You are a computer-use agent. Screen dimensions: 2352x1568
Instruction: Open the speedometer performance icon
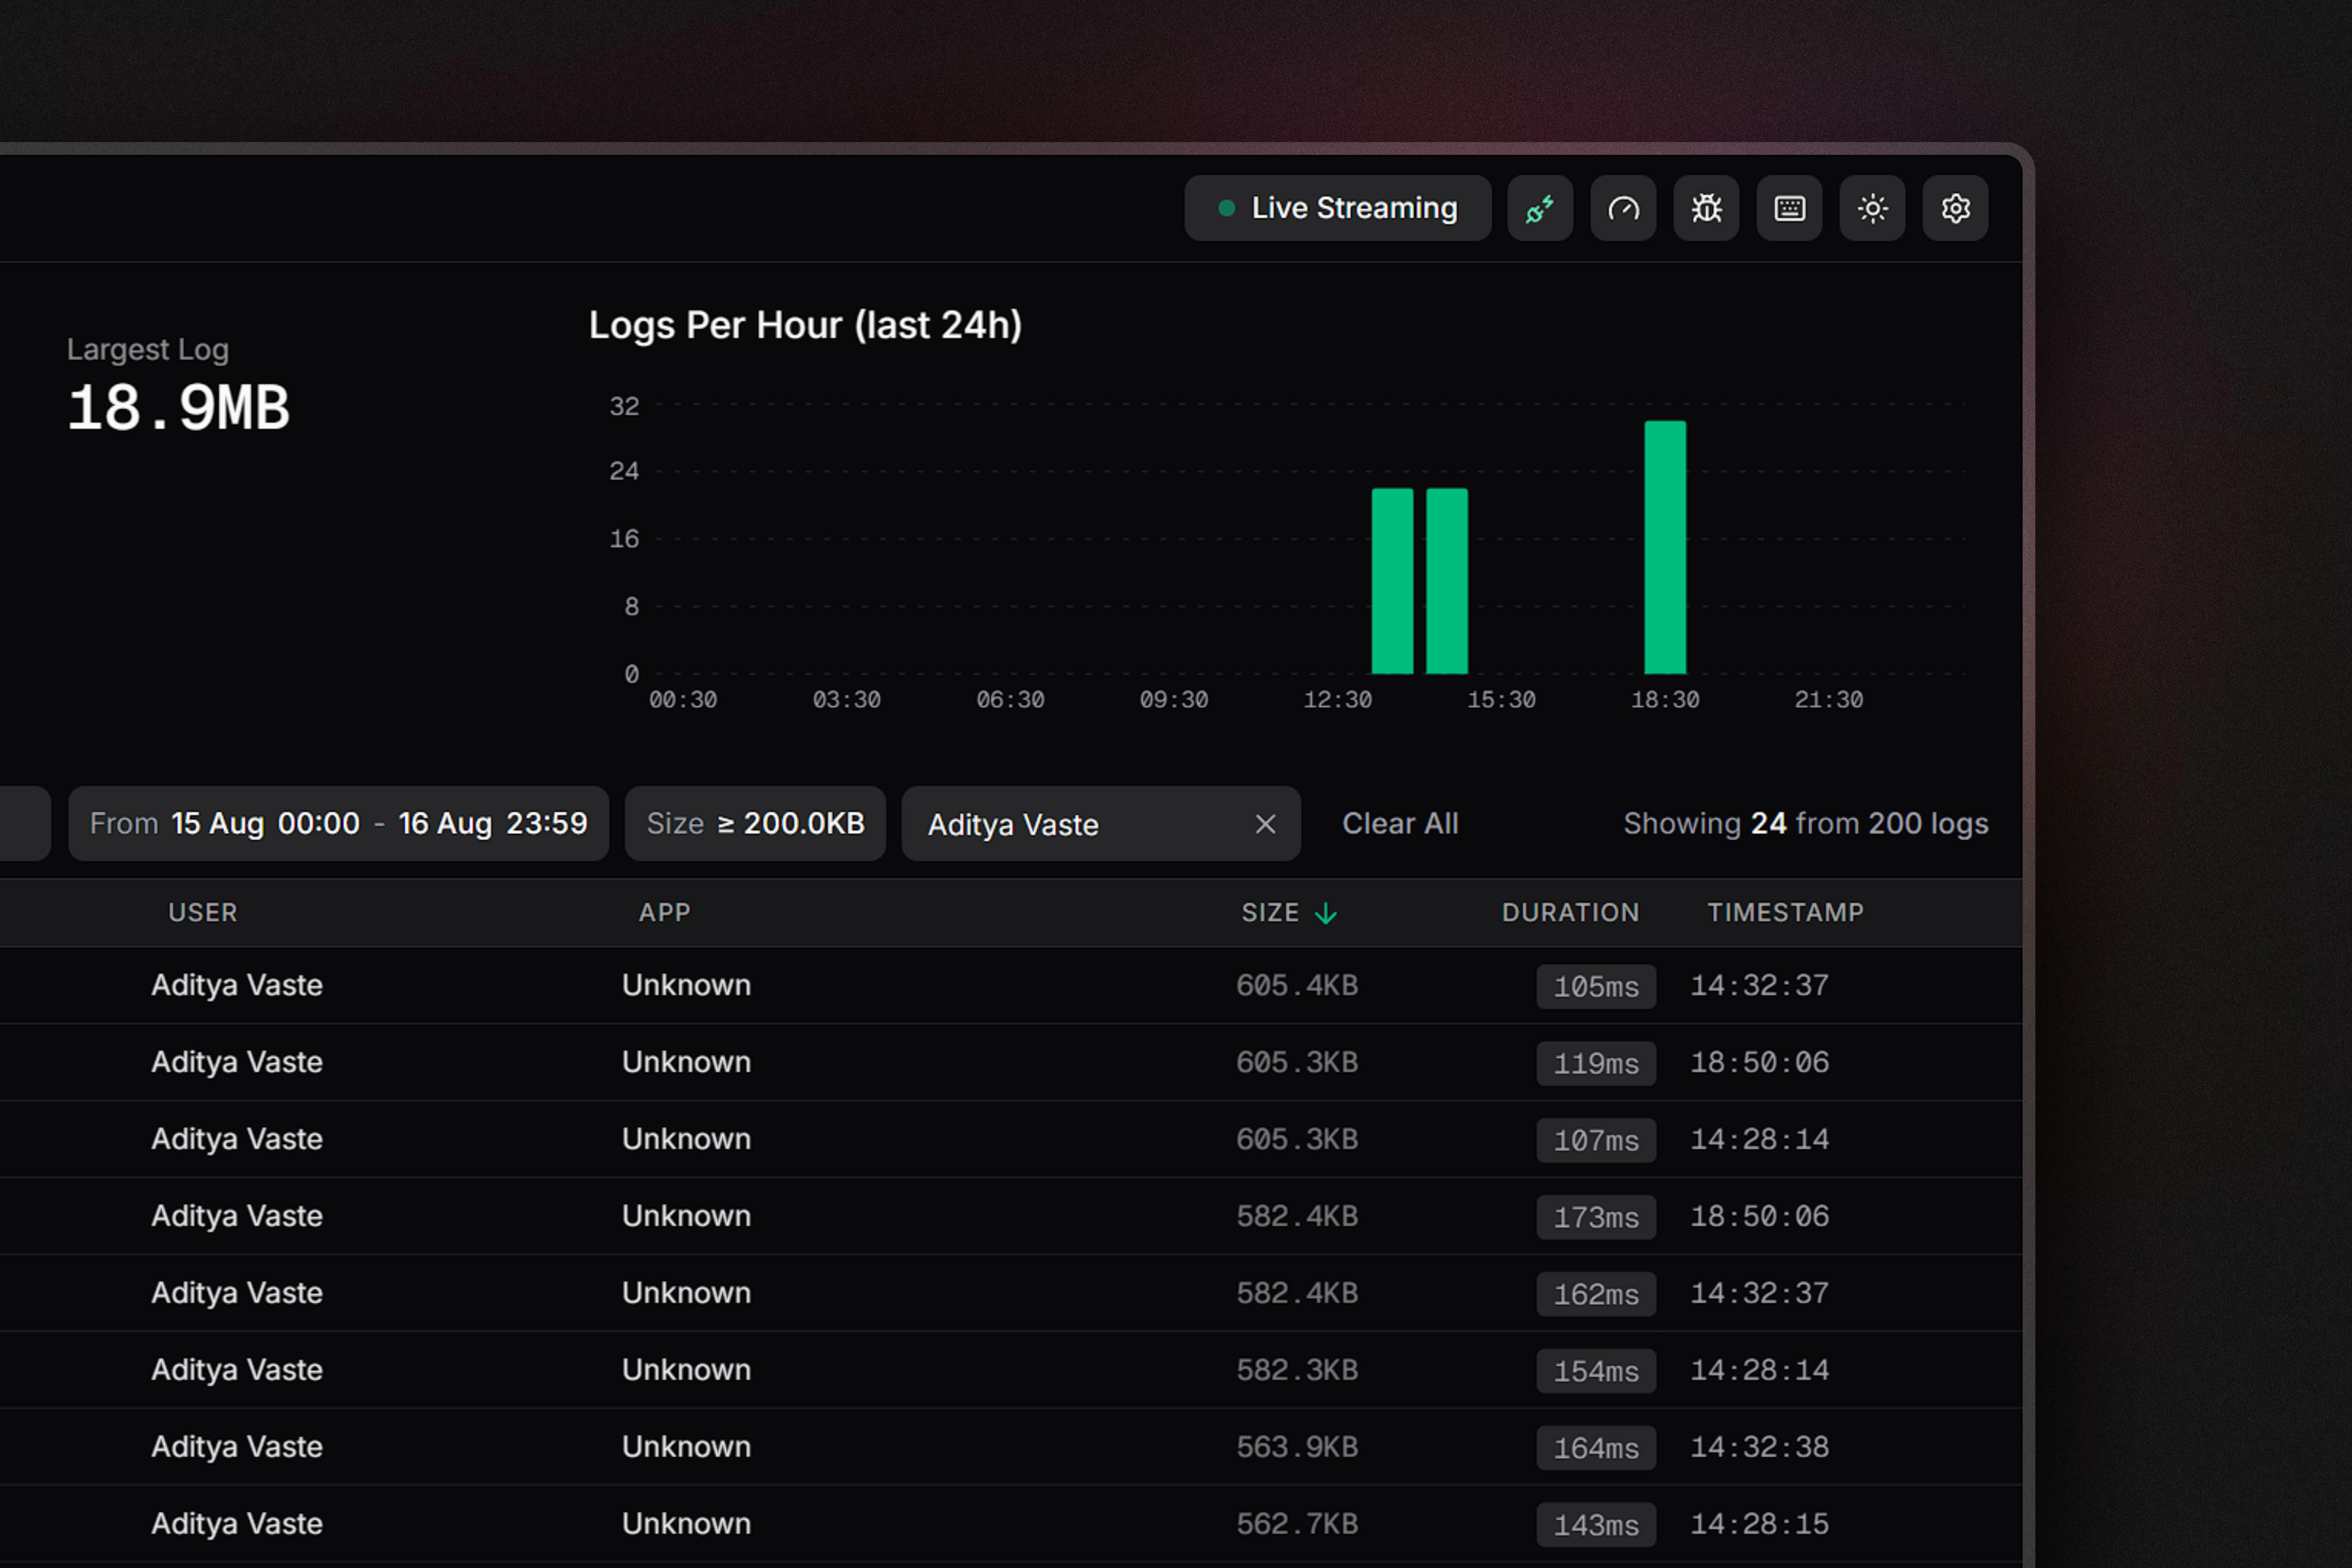[1623, 208]
